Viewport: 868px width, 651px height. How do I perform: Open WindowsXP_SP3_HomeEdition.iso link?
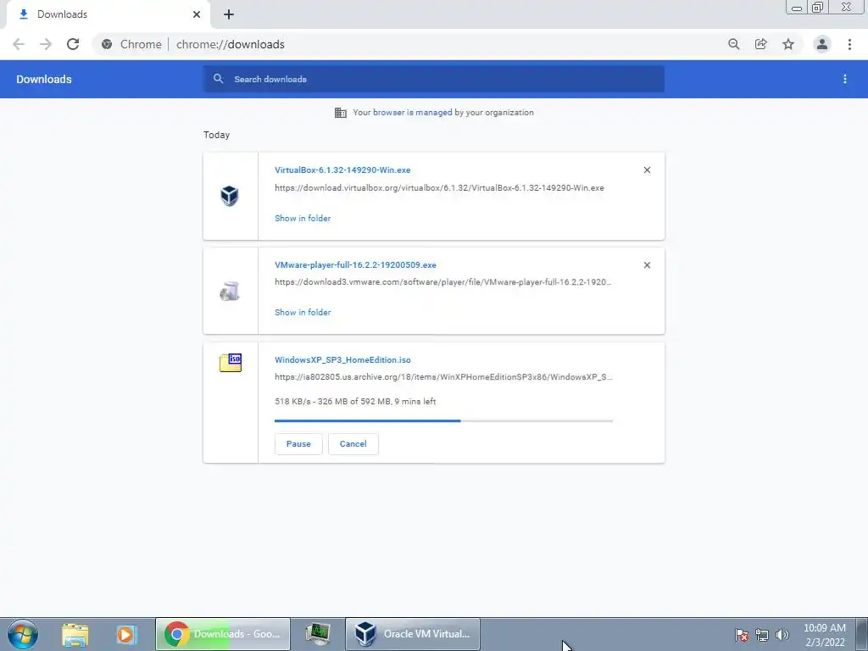[x=342, y=359]
